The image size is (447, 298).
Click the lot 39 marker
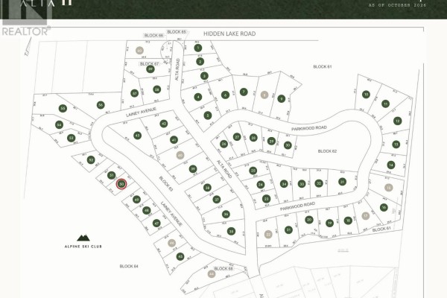point(193,169)
